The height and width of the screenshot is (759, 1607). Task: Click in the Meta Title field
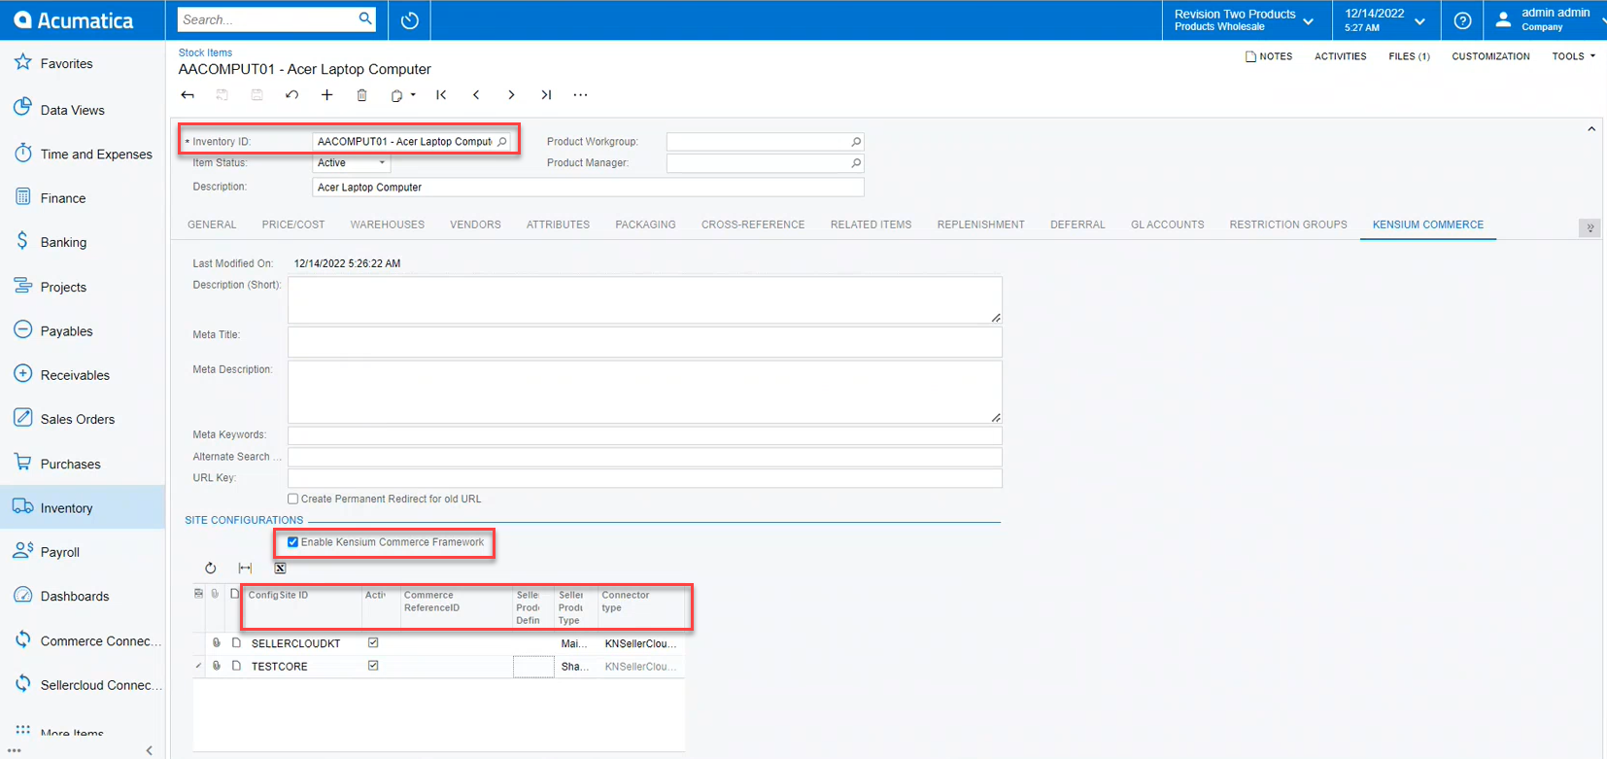pyautogui.click(x=644, y=342)
